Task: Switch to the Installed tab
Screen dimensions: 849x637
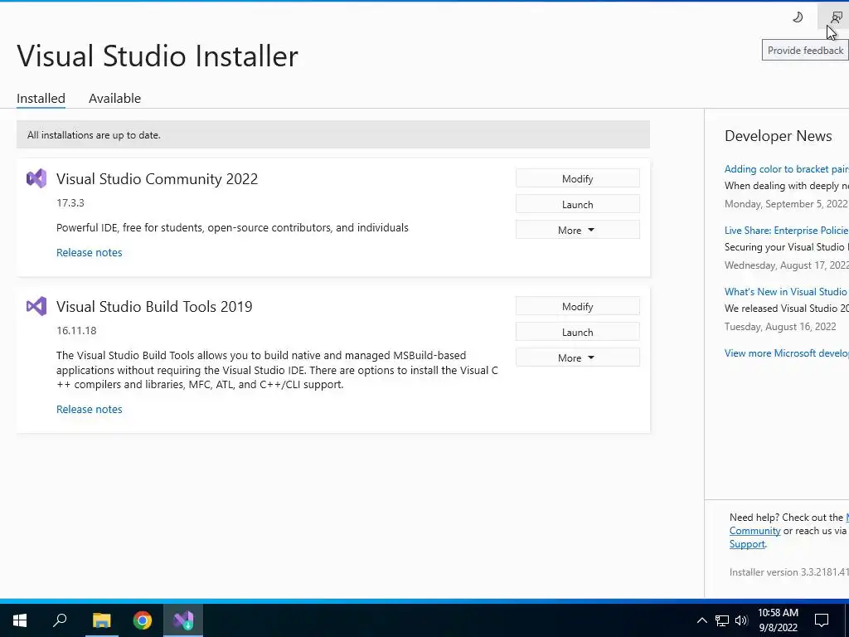Action: tap(41, 98)
